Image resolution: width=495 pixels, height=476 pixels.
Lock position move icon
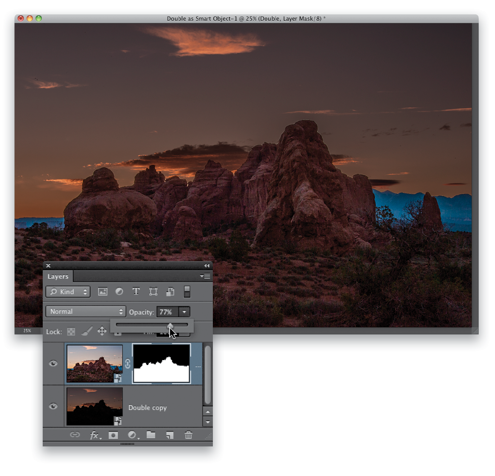(x=102, y=331)
